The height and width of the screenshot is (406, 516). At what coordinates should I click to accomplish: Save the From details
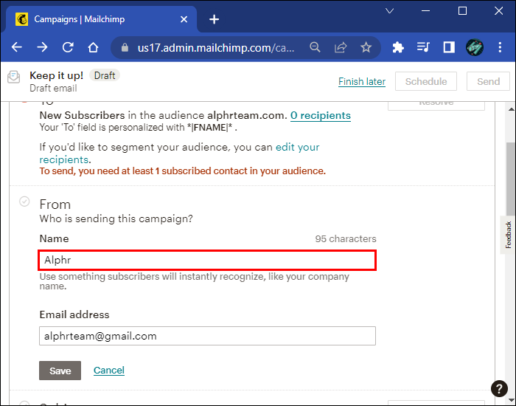pos(60,371)
